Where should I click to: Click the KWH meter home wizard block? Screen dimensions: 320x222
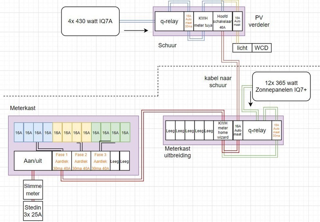click(x=223, y=130)
